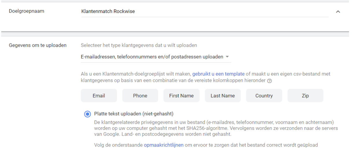Click 'Selecteer het type klantgegevens' helper text
Screen dimensions: 360x153
click(x=139, y=45)
